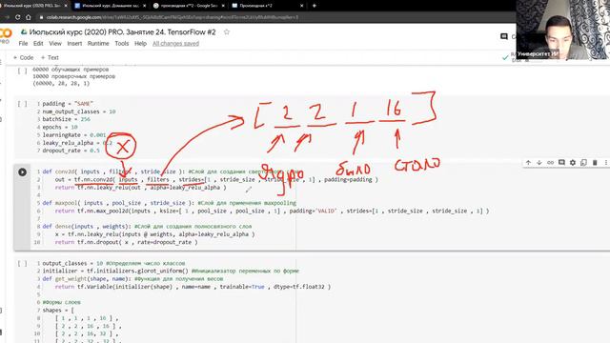Move the selected cell down
Image resolution: width=610 pixels, height=343 pixels.
539,163
